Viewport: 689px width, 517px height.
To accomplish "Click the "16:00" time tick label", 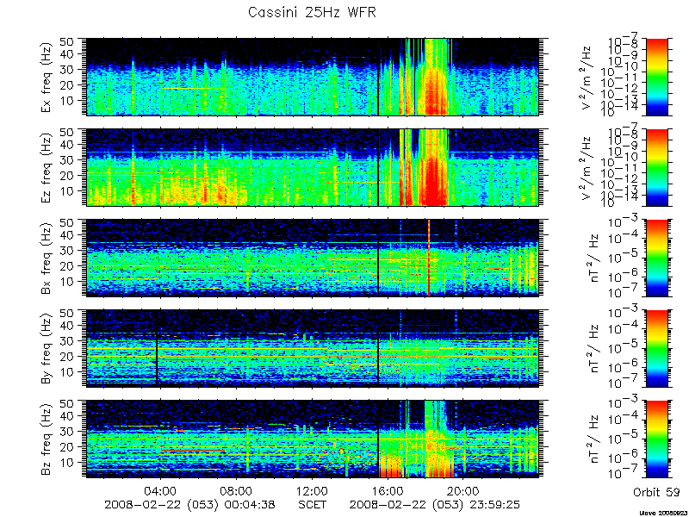I will point(388,490).
